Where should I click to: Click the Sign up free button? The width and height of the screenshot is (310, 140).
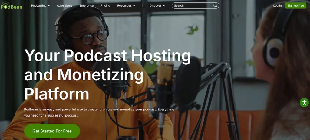(x=295, y=5)
